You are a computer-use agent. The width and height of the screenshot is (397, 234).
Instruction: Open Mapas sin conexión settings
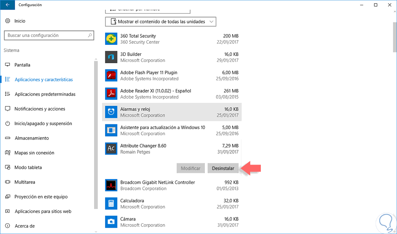point(34,153)
